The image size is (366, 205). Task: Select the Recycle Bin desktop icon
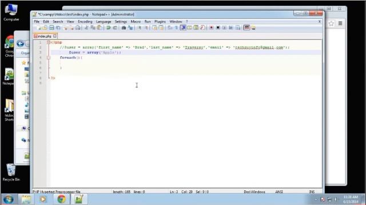11,172
